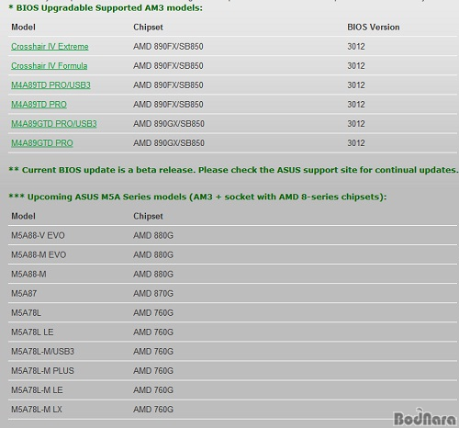
Task: Click the 'Current BIOS update is a beta release' note
Action: 233,170
